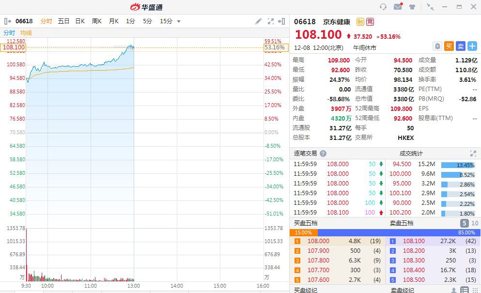Image resolution: width=481 pixels, height=293 pixels.
Task: Click the price alert bell icon
Action: coord(437,46)
